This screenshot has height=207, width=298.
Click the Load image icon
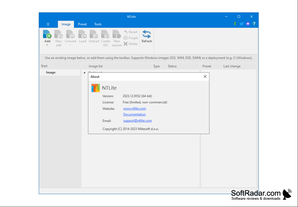click(82, 34)
